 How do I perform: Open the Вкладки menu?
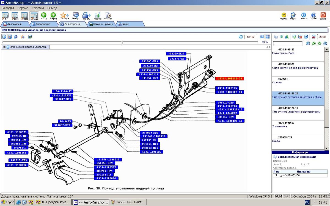point(8,8)
